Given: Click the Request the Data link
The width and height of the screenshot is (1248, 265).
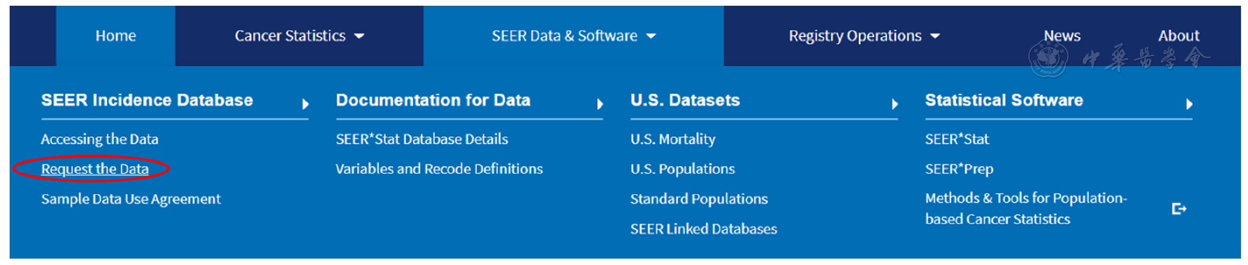Looking at the screenshot, I should point(95,169).
